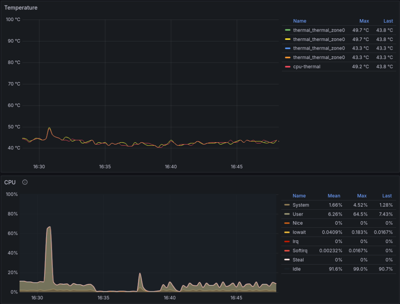The image size is (400, 304).
Task: Sort Temperature legend by Max column
Action: [x=364, y=21]
